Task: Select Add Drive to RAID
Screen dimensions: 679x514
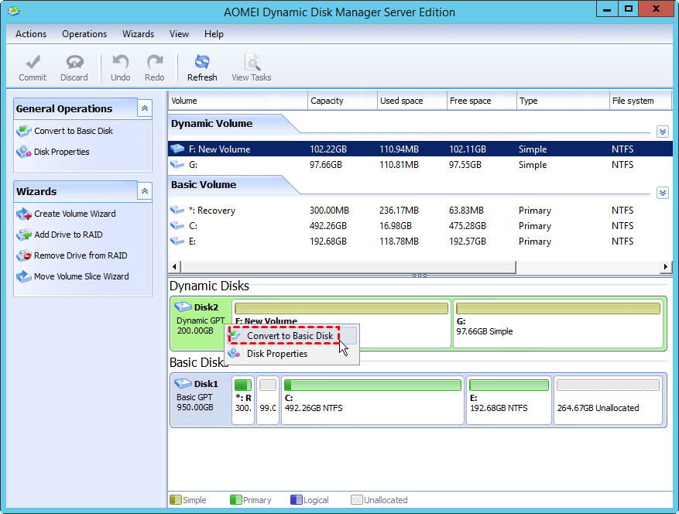Action: pyautogui.click(x=67, y=235)
